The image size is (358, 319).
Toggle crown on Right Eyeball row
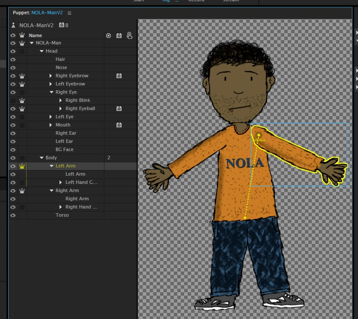22,109
